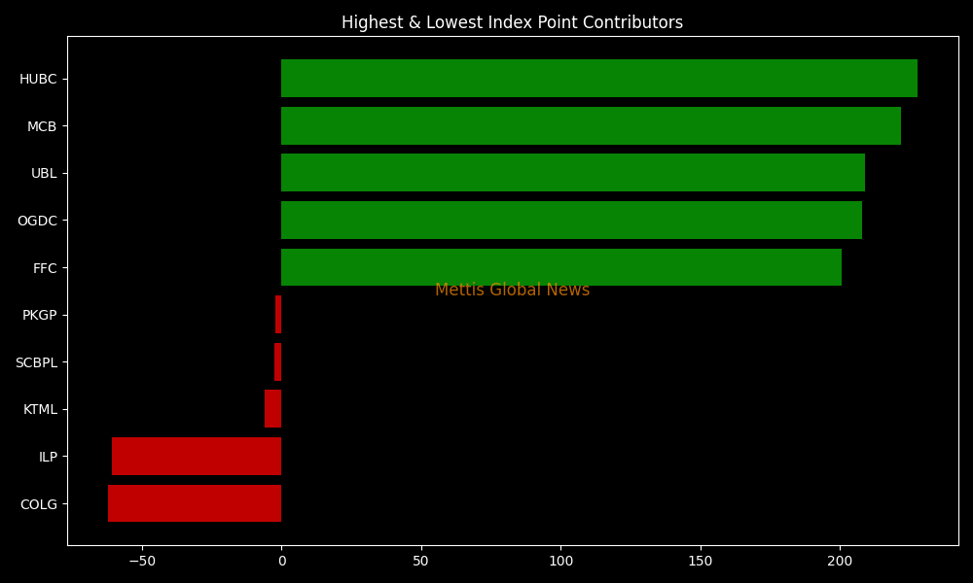Click the 50 x-axis tick label
Image resolution: width=973 pixels, height=583 pixels.
[421, 561]
